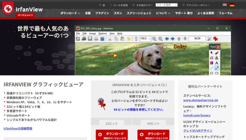This screenshot has width=246, height=140.
Task: Select the circle tool in Paint panel
Action: pyautogui.click(x=212, y=73)
